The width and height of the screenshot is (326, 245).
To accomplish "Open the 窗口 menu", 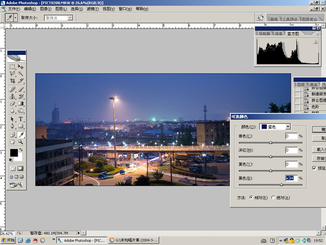I will [x=125, y=9].
